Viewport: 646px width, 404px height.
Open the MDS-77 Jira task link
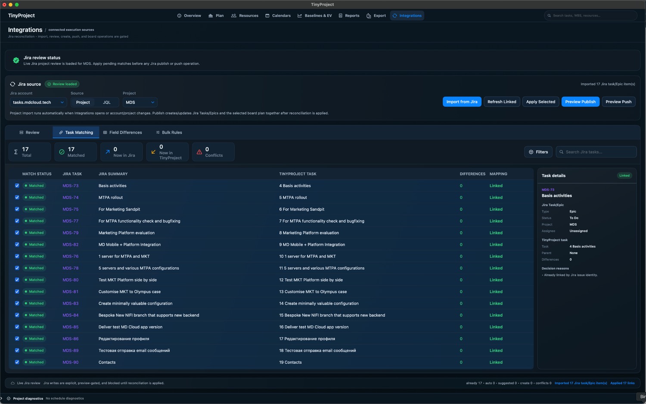[70, 221]
